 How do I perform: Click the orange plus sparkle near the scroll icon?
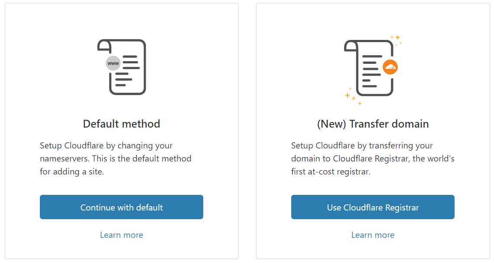tap(397, 38)
